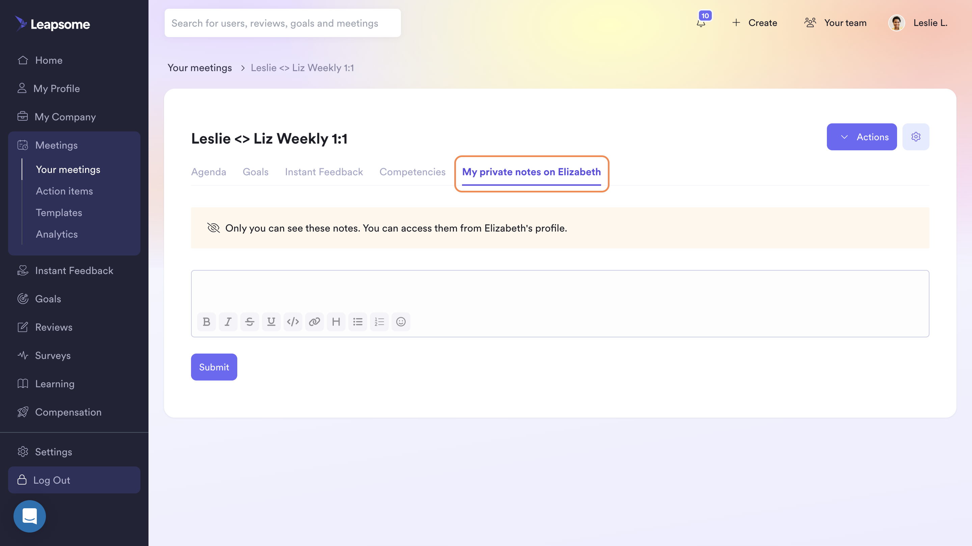Open emoji picker

[x=401, y=322]
